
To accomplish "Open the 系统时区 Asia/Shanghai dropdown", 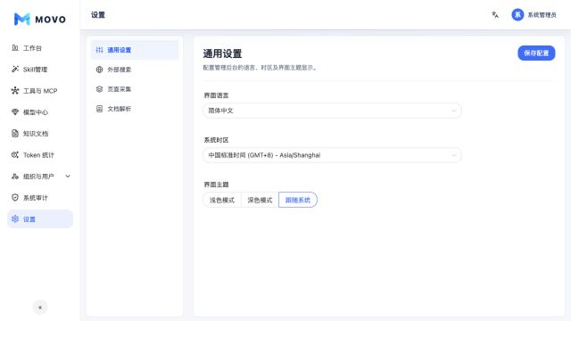I will click(x=332, y=155).
